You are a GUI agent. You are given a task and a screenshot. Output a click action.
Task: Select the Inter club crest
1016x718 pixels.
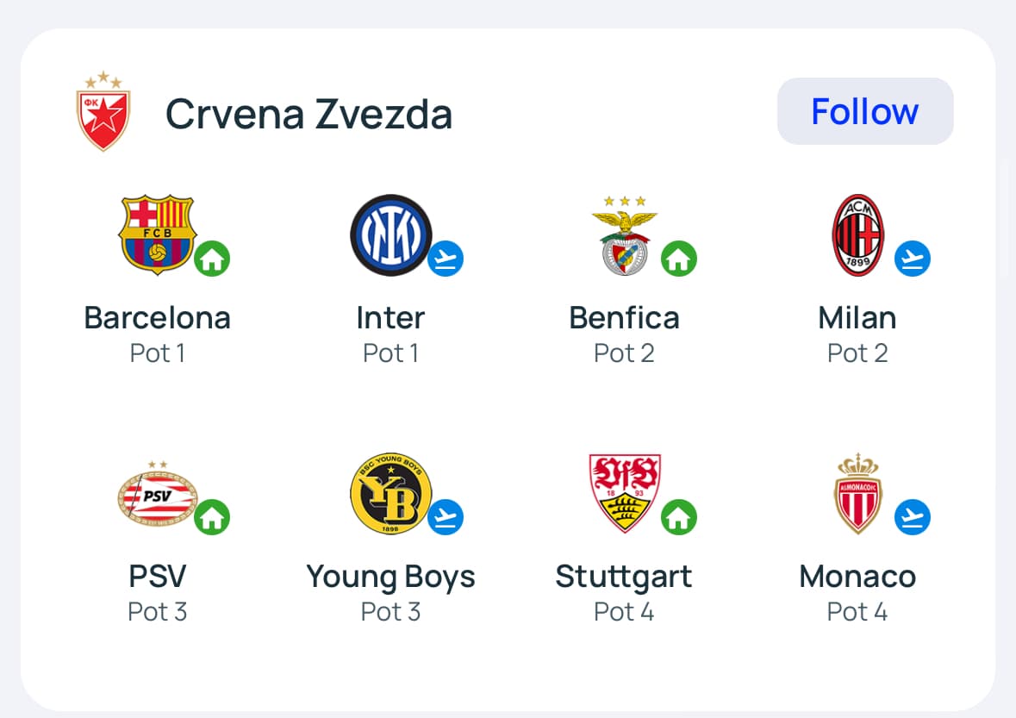(390, 234)
